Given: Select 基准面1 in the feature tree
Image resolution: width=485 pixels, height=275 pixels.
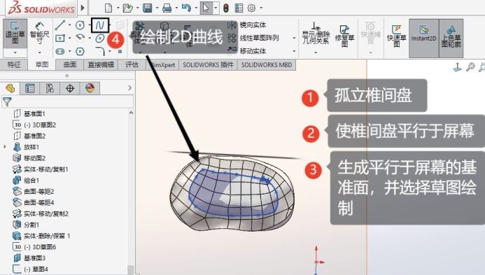Looking at the screenshot, I should (29, 114).
